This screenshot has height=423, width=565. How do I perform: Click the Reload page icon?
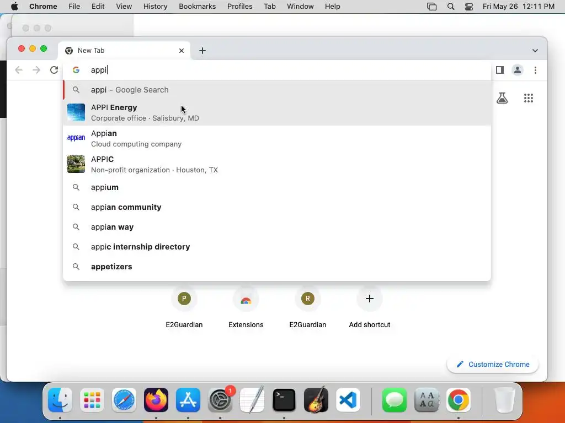(54, 70)
